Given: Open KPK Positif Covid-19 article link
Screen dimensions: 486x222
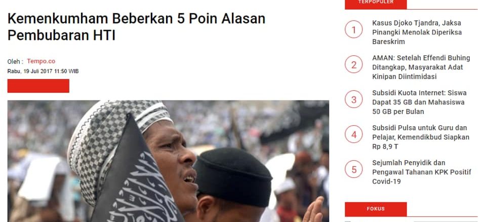Looking at the screenshot, I should click(x=422, y=172).
